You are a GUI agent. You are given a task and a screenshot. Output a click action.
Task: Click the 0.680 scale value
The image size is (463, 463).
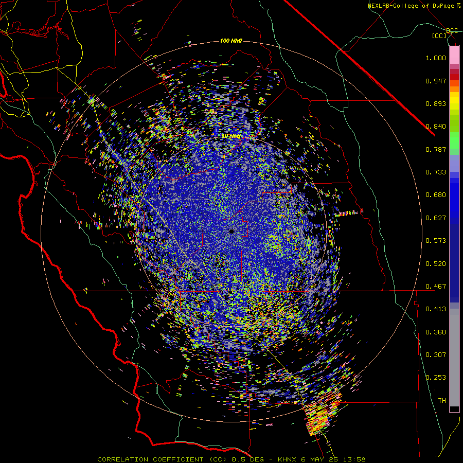[436, 195]
